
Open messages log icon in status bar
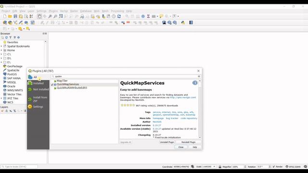tap(305, 167)
